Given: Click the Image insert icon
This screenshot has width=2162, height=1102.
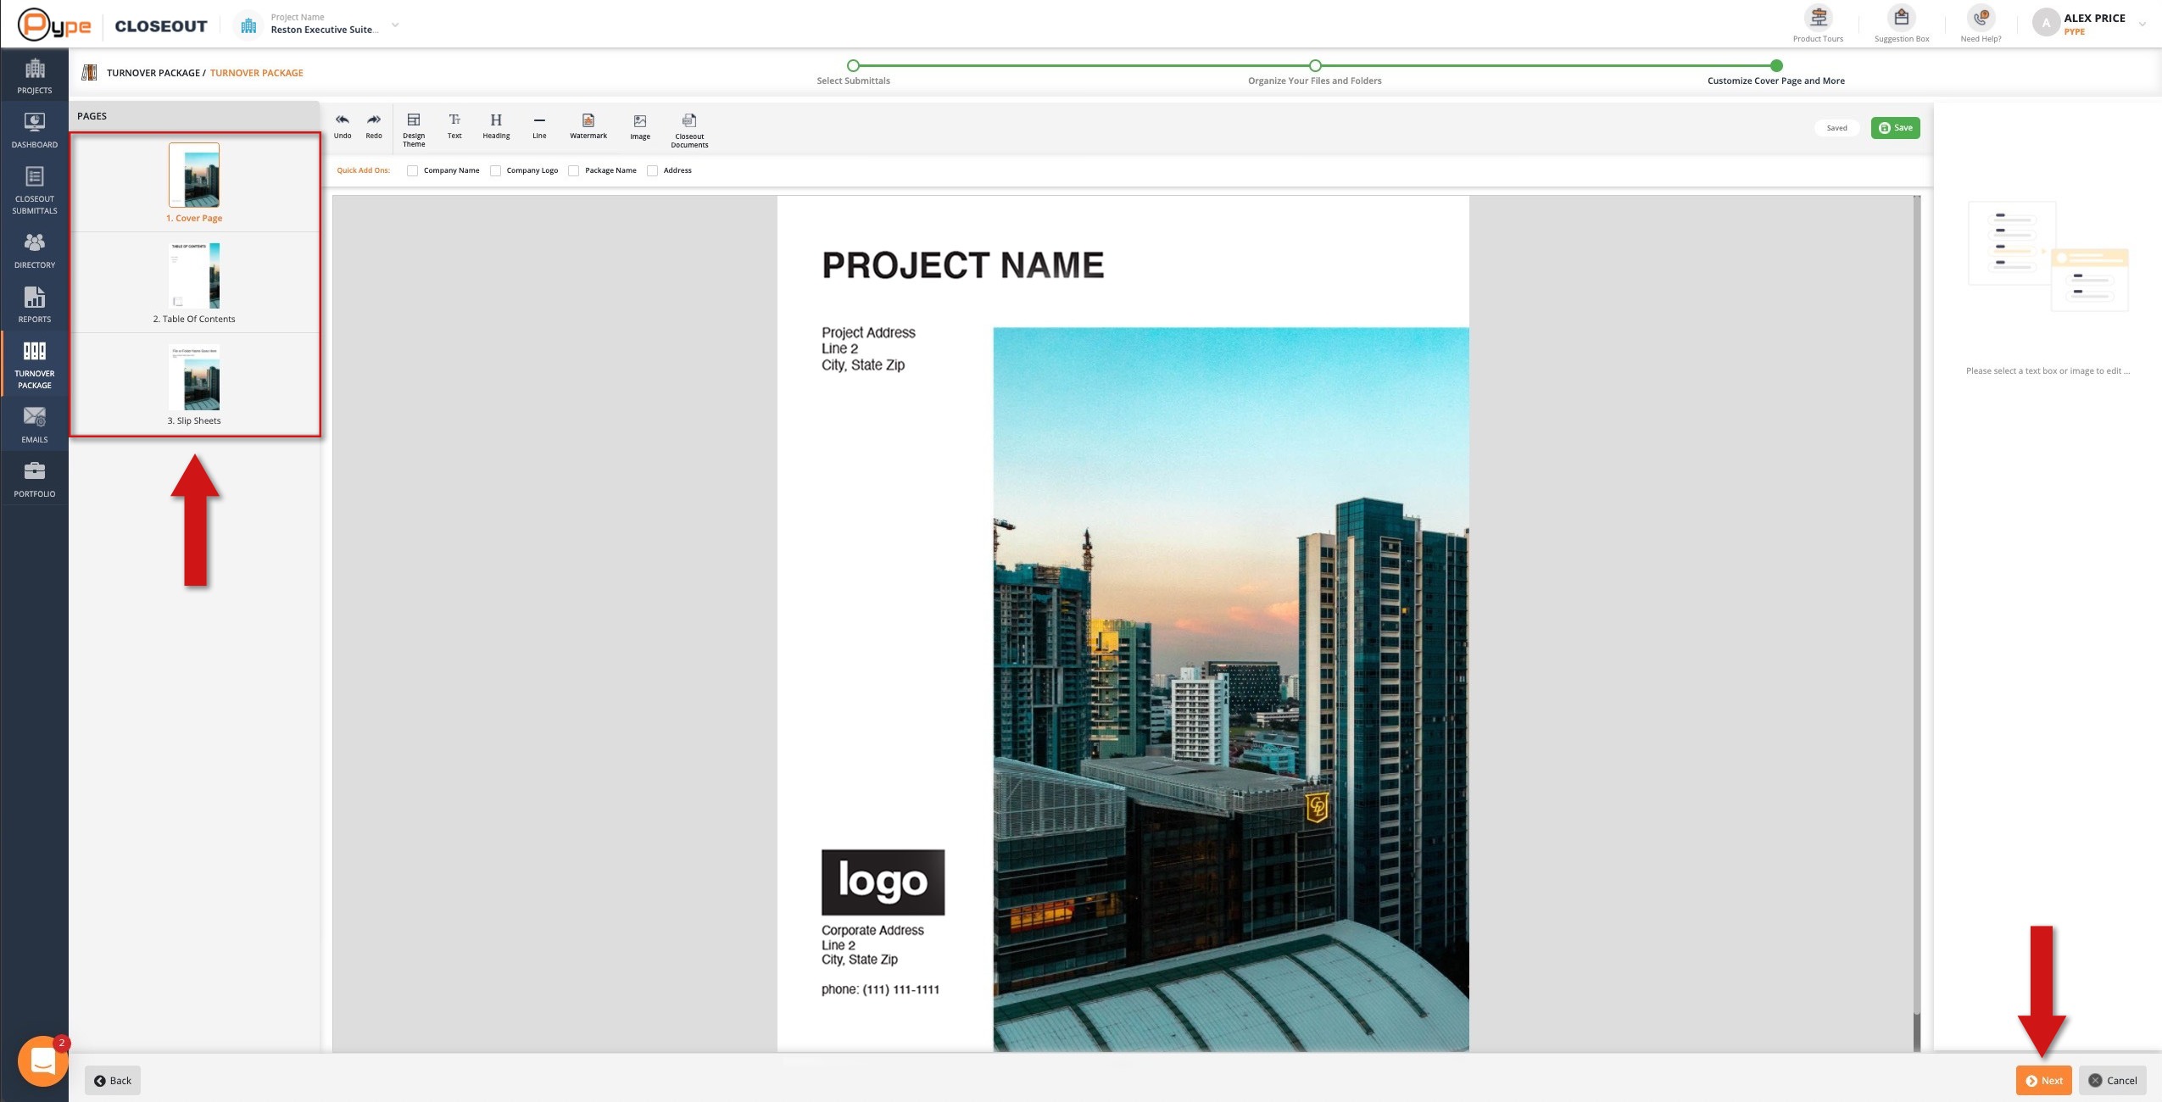Looking at the screenshot, I should click(x=640, y=121).
